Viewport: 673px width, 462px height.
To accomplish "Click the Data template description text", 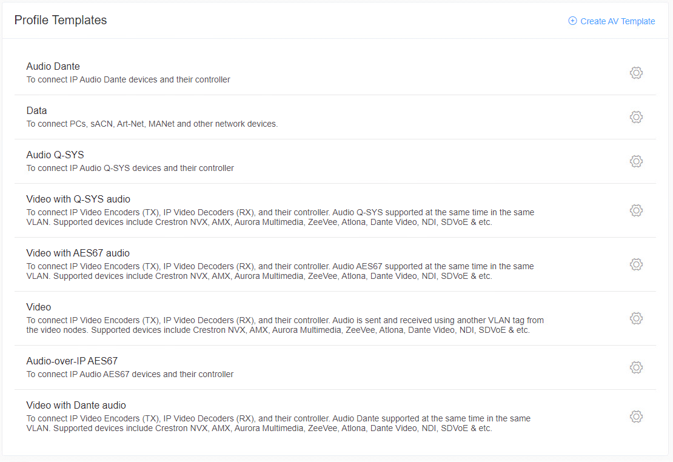I will click(x=152, y=124).
